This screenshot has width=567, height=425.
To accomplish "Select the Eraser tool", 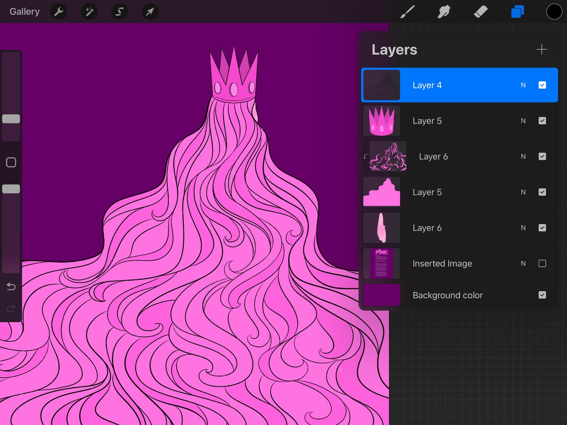I will click(480, 11).
